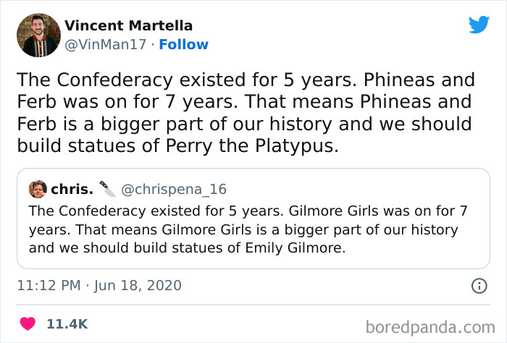Click the boredpanda.com watermark
The width and height of the screenshot is (507, 343).
(x=433, y=326)
